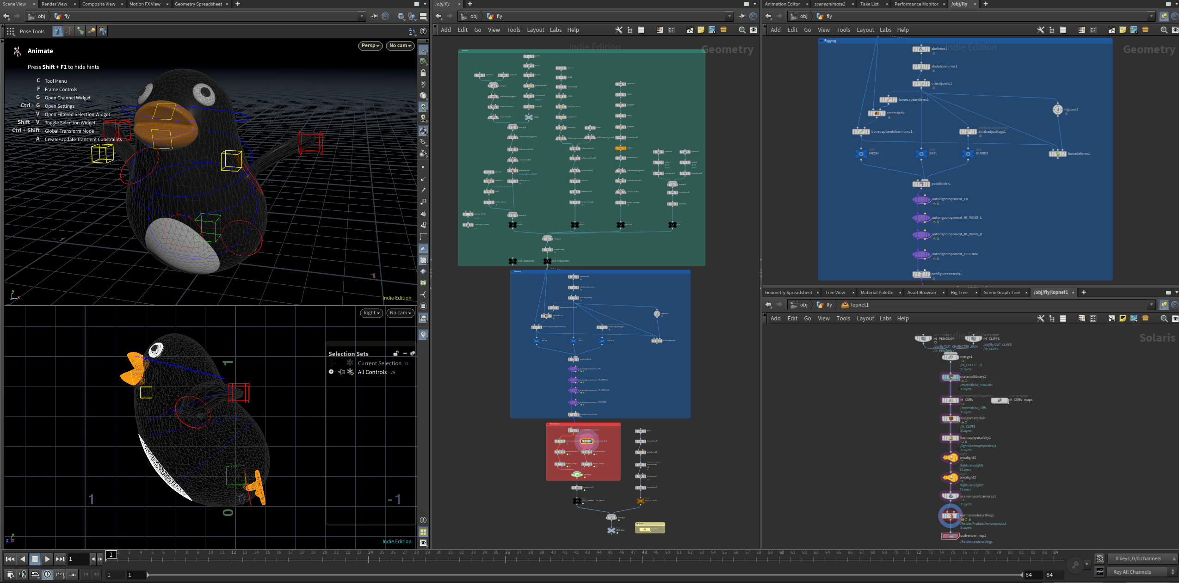Screen dimensions: 1179x583
Task: Switch to the Render View tab
Action: point(54,4)
